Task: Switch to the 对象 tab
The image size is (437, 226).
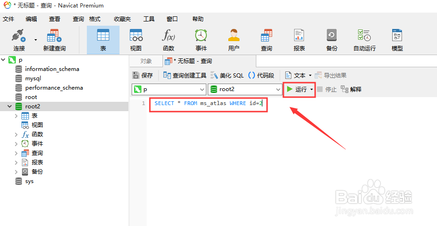Action: point(146,61)
